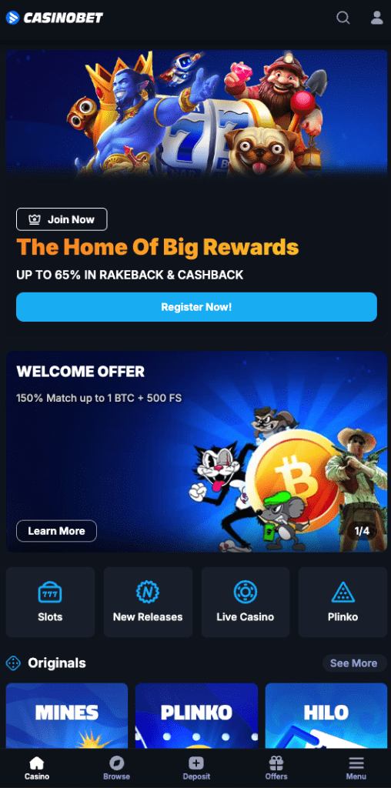Click the 1/4 banner slide indicator
The image size is (391, 788).
point(362,531)
